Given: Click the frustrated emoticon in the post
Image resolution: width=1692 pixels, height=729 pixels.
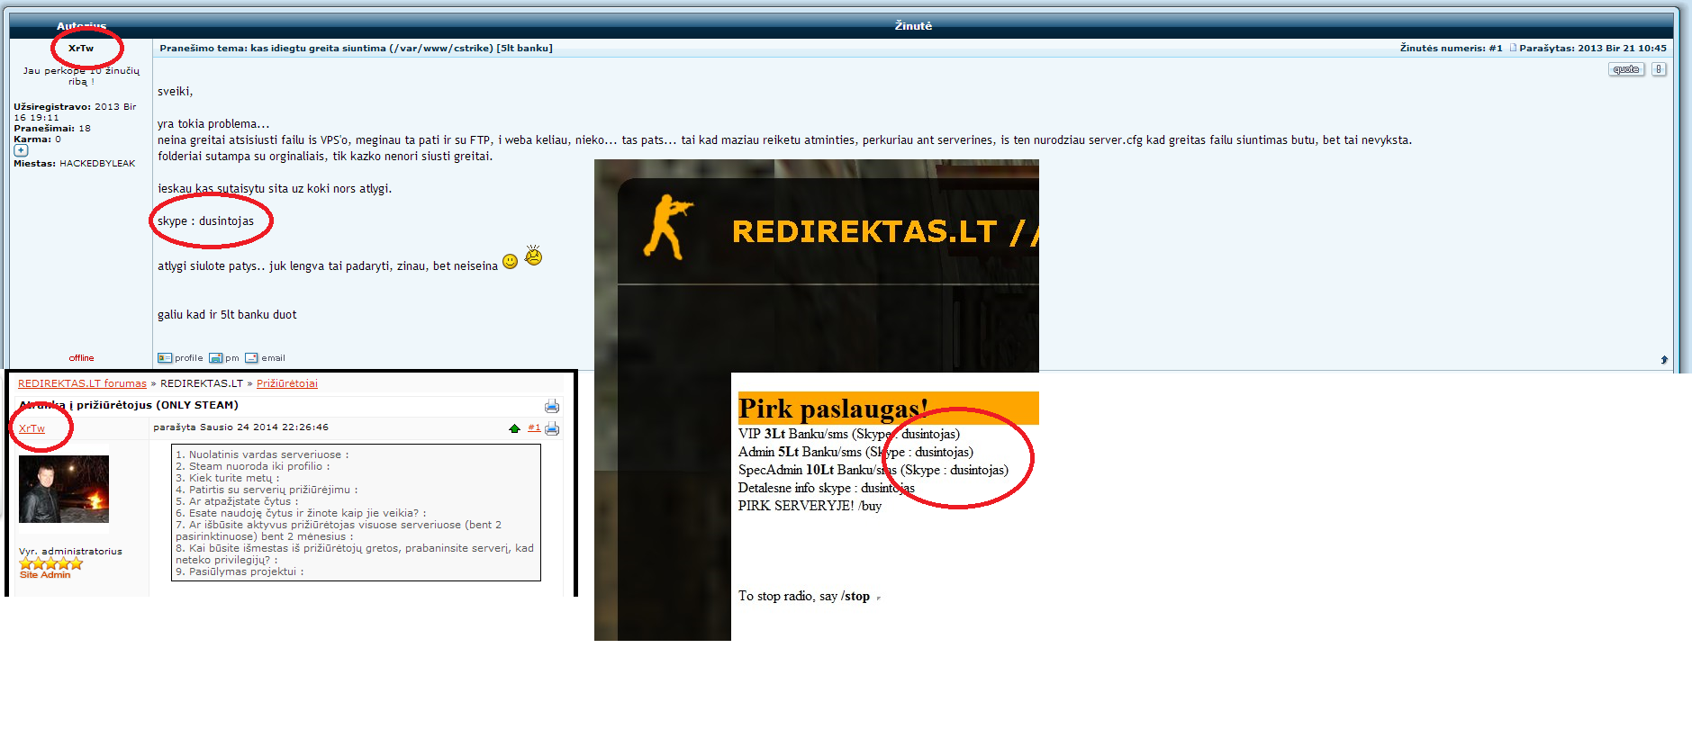Looking at the screenshot, I should pyautogui.click(x=534, y=256).
